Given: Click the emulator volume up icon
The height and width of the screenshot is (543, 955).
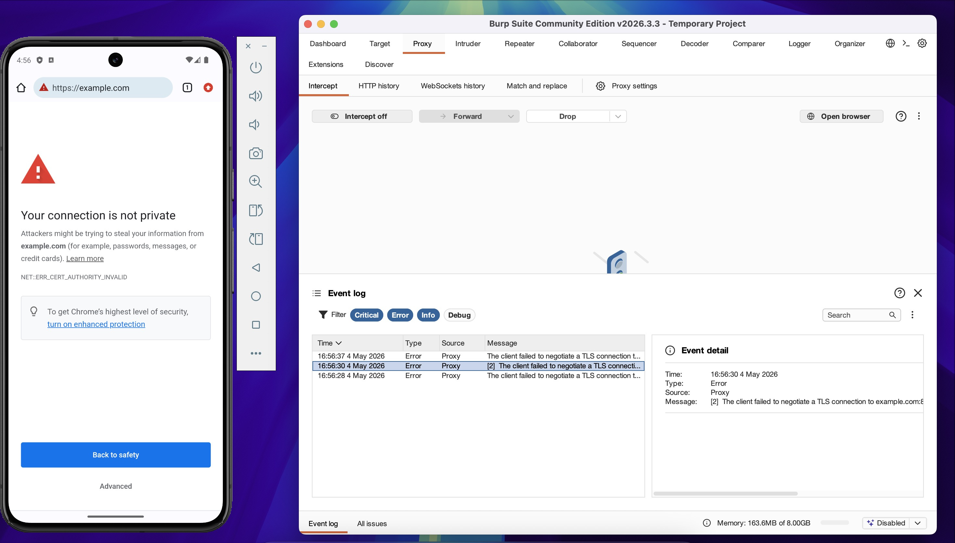Looking at the screenshot, I should pyautogui.click(x=256, y=96).
